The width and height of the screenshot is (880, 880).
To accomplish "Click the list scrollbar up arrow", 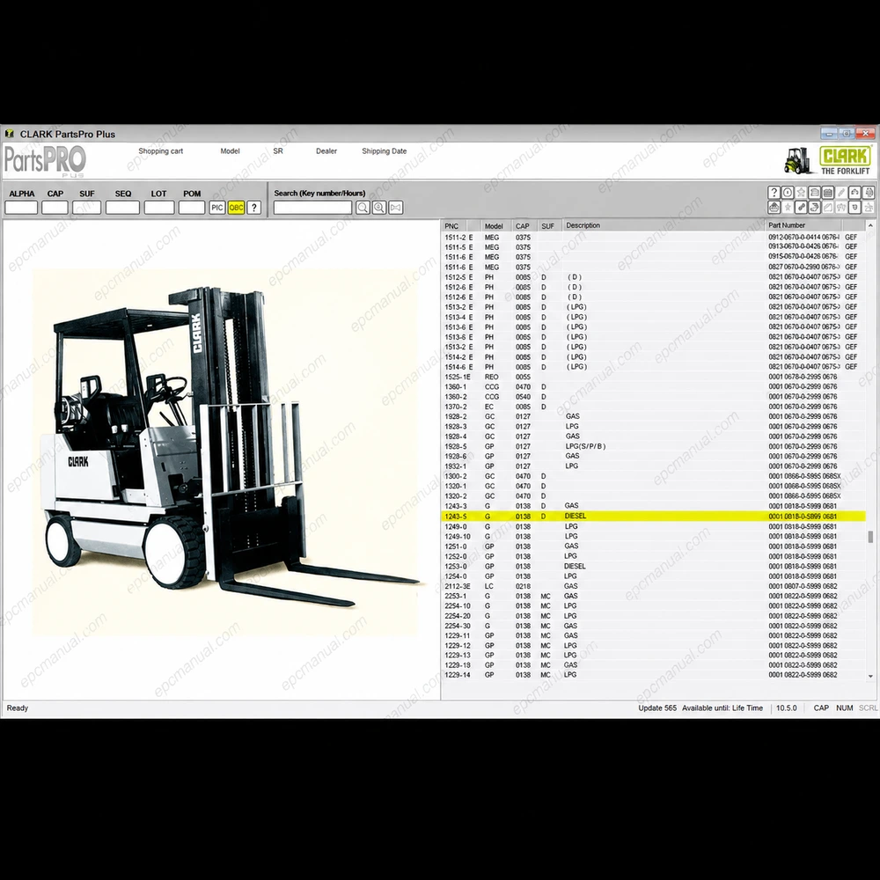I will (x=870, y=225).
